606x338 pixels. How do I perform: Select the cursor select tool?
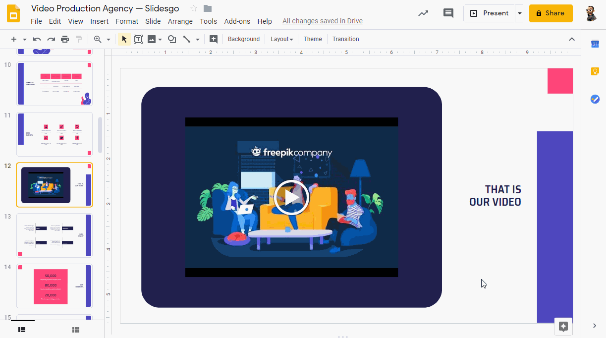pyautogui.click(x=124, y=39)
